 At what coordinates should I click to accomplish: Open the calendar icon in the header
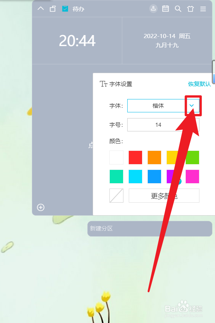coord(166,9)
